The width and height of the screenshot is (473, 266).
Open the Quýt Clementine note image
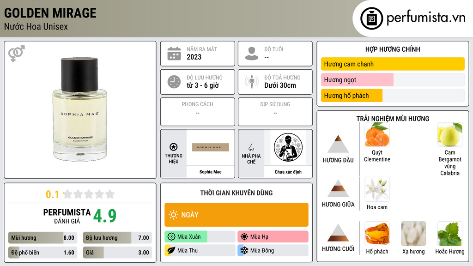point(377,134)
